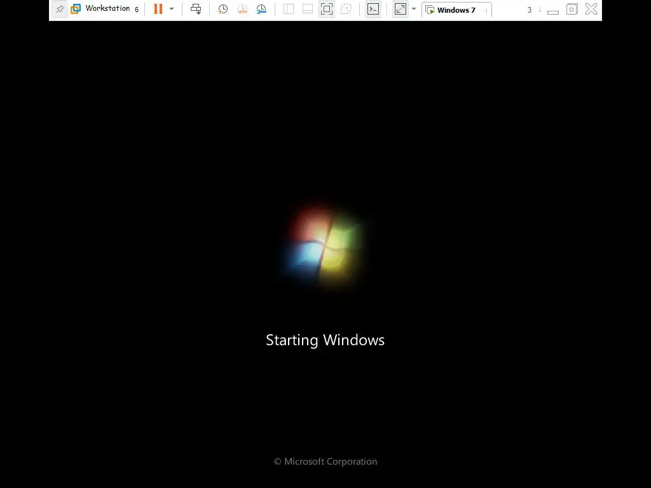Revert to the previous snapshot

242,9
